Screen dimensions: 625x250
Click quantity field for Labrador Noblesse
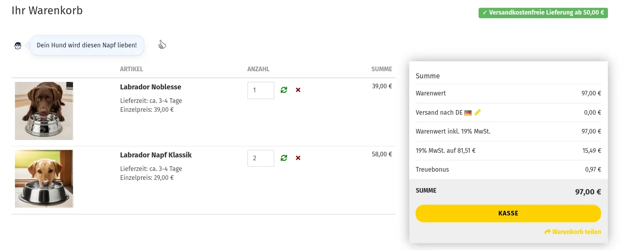pyautogui.click(x=261, y=90)
